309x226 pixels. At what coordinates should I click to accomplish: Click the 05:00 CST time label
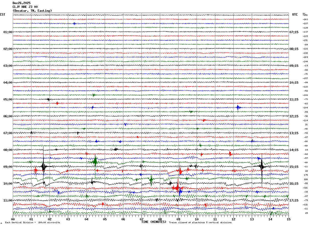click(x=8, y=99)
